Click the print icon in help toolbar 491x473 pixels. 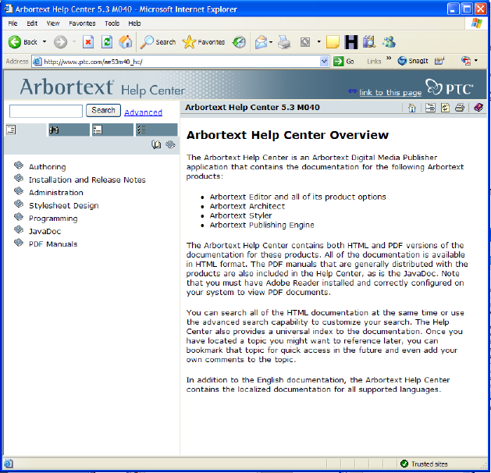(460, 108)
